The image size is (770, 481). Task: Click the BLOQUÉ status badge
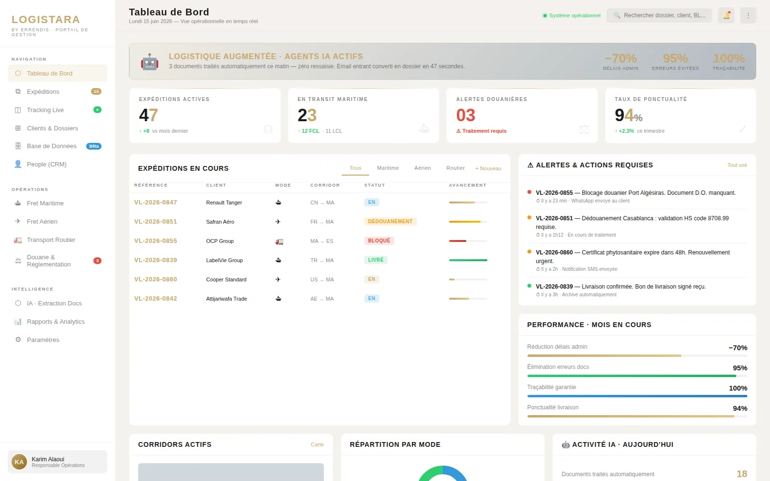[x=379, y=241]
